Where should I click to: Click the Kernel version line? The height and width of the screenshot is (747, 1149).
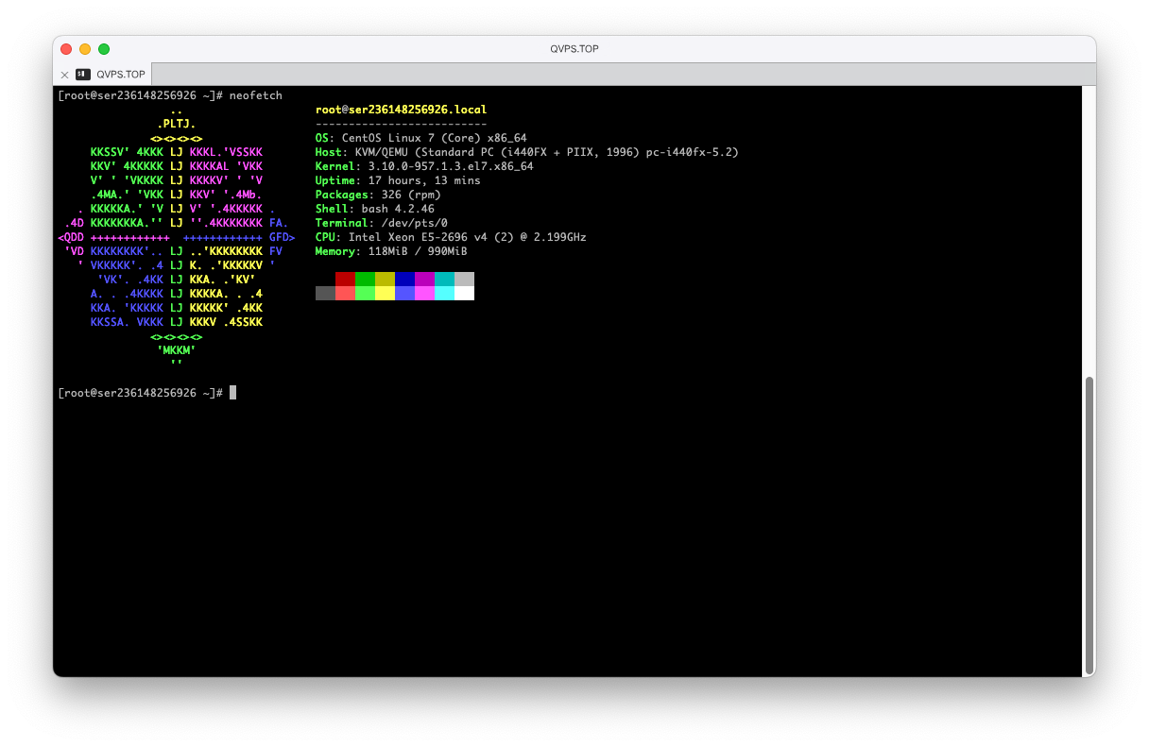[424, 166]
